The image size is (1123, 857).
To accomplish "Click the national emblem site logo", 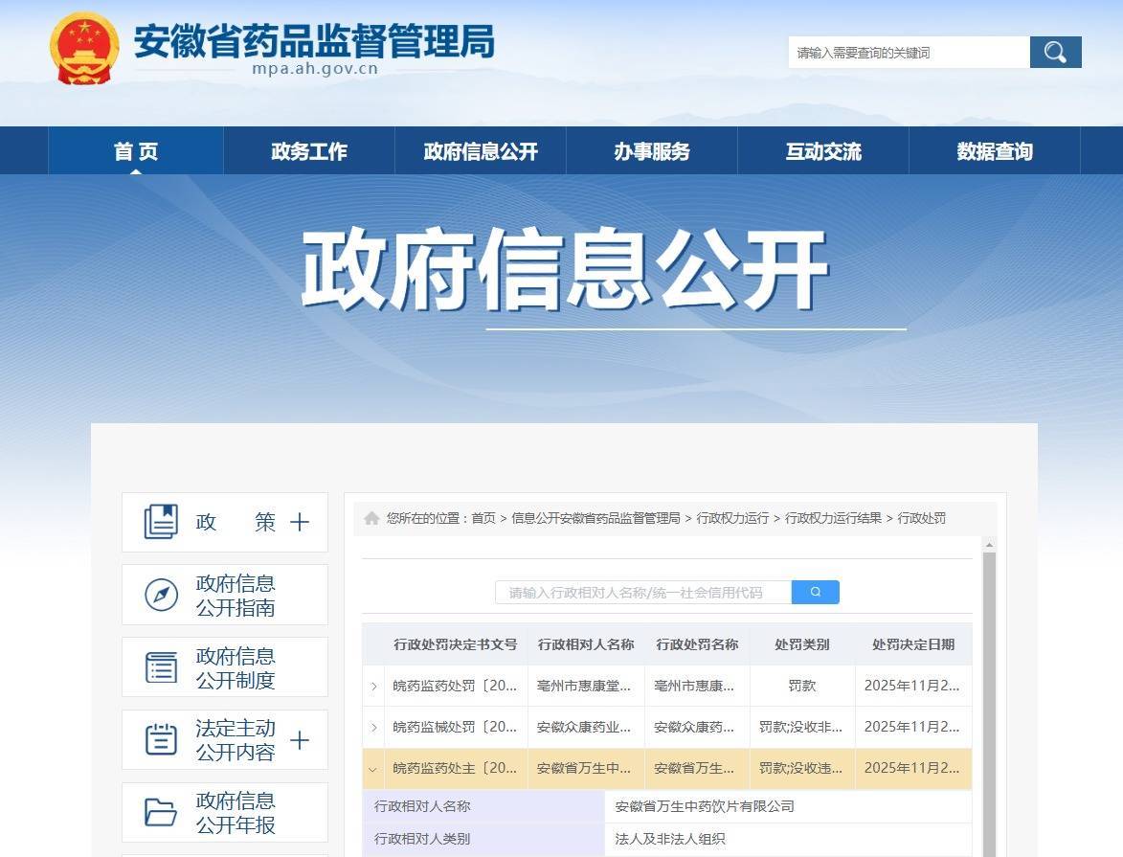I will [79, 46].
